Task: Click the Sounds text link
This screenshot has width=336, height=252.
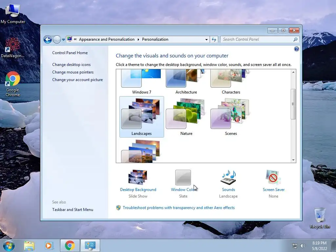Action: (x=228, y=190)
